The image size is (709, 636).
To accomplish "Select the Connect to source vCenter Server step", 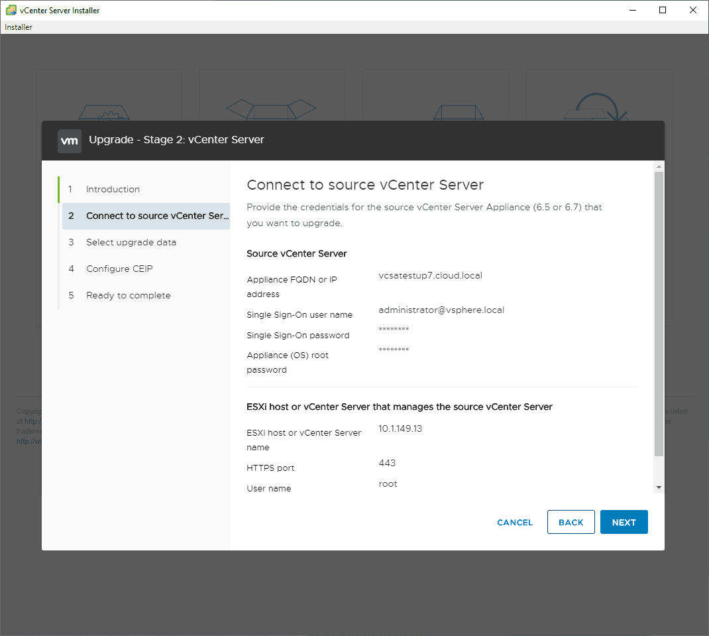I will tap(156, 216).
